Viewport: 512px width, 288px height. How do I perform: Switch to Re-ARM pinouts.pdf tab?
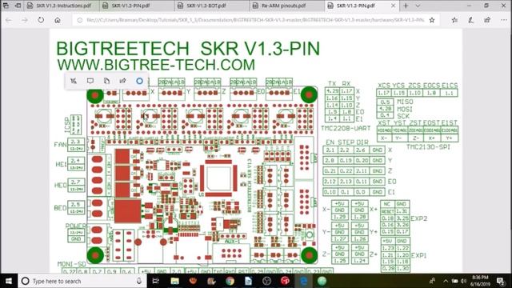(x=287, y=6)
